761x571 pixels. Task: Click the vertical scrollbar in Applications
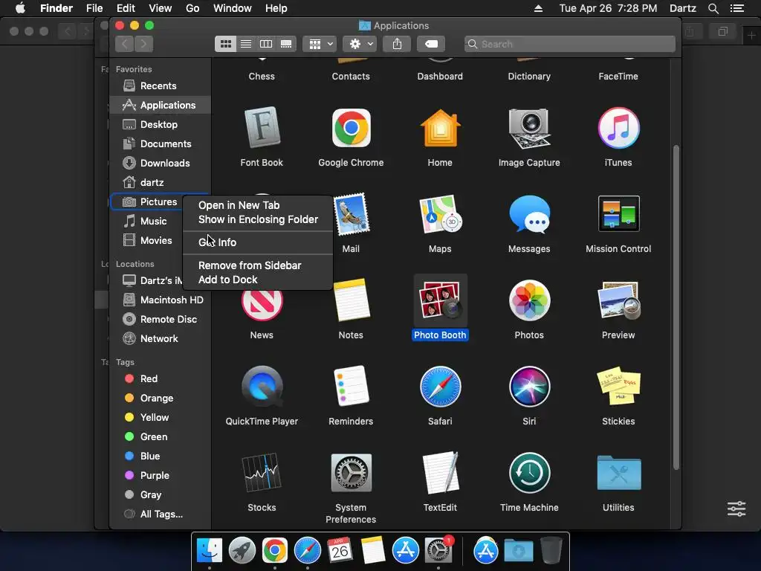[x=676, y=307]
